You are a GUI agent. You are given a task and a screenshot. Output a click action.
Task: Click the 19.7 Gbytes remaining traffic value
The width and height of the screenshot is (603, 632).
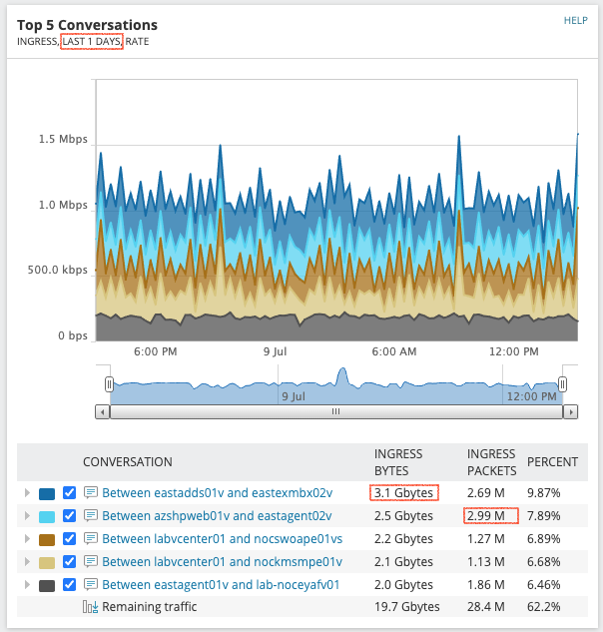coord(407,607)
